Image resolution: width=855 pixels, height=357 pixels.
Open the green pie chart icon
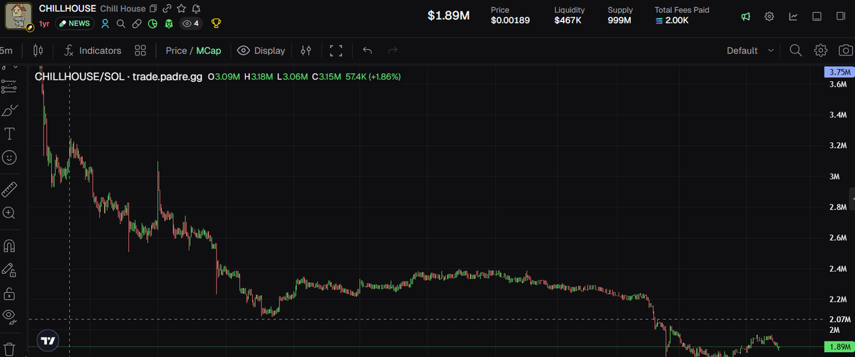click(x=152, y=23)
